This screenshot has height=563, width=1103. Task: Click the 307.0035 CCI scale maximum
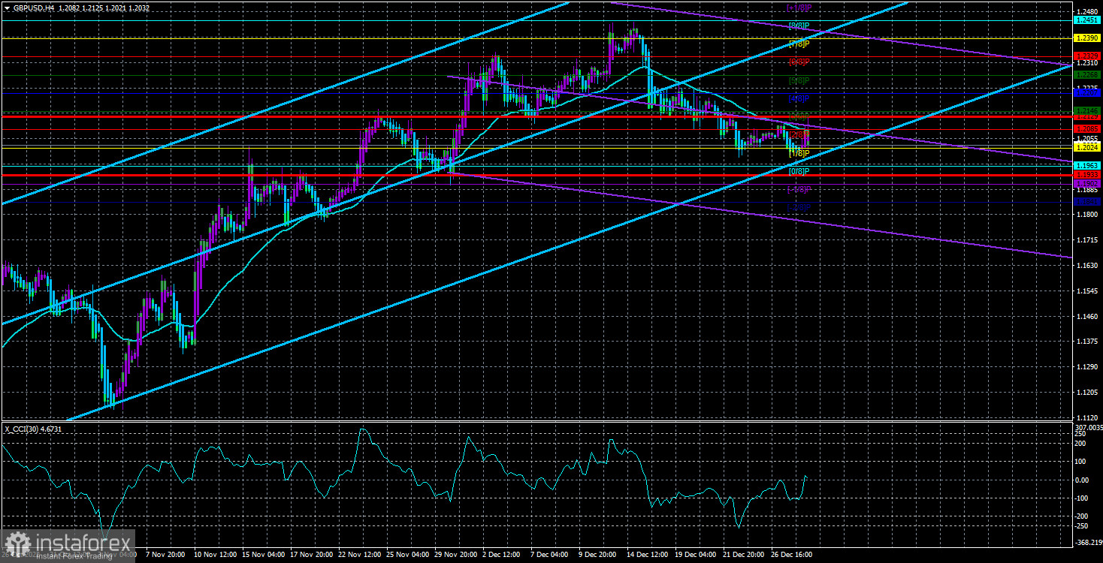click(x=1087, y=426)
